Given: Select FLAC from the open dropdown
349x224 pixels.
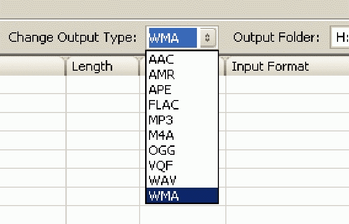Looking at the screenshot, I should [181, 105].
